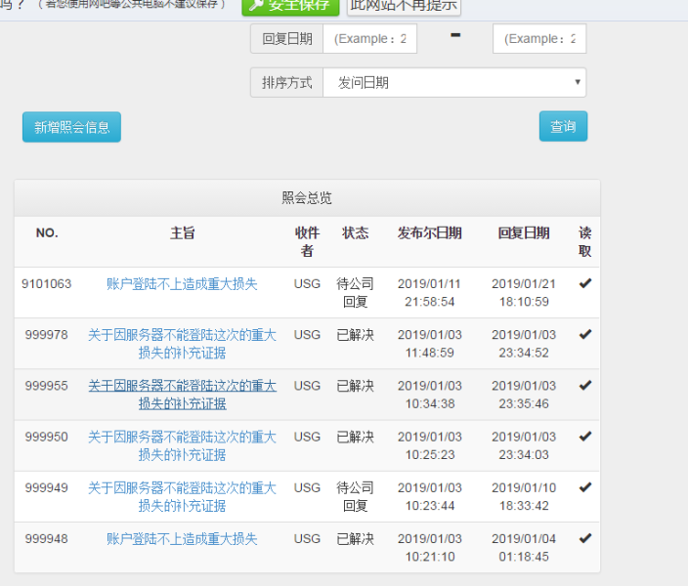Focus the 回复日期 end date field
The height and width of the screenshot is (586, 688).
(539, 39)
